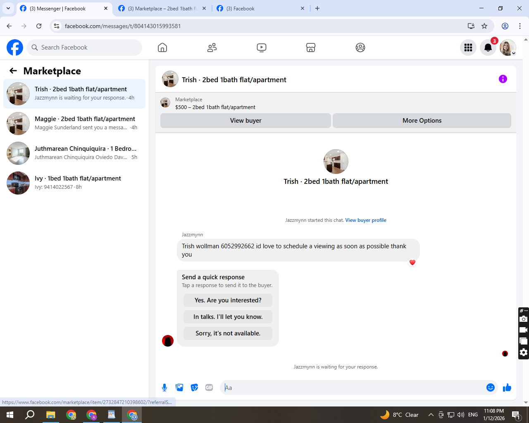The image size is (529, 423).
Task: Send quick response 'In talks. I'll let you know.'
Action: click(x=228, y=317)
